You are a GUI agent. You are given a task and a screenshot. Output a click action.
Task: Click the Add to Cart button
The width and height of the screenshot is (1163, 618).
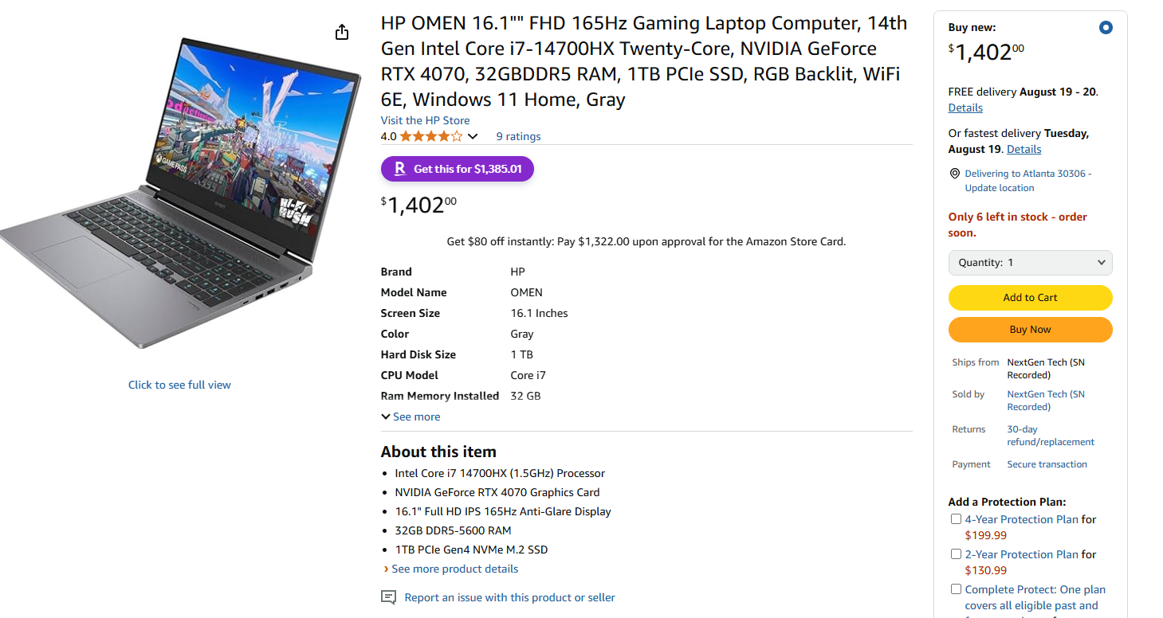click(x=1030, y=298)
